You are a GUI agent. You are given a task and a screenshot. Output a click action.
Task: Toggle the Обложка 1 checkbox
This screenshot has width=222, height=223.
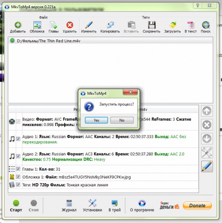[18, 177]
